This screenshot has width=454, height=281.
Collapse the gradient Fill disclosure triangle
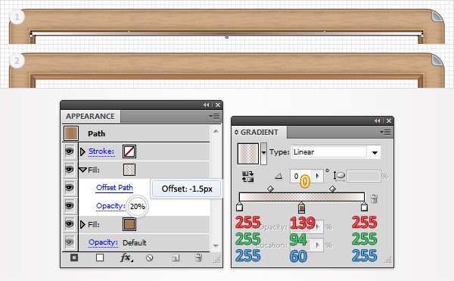(x=83, y=170)
